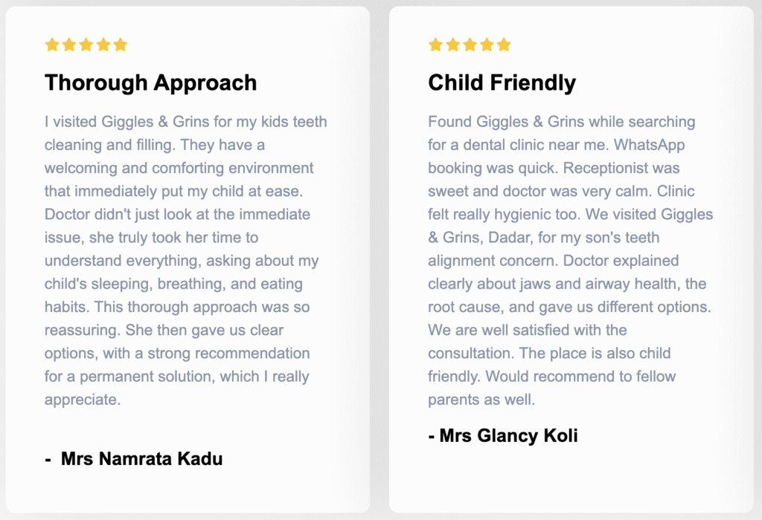This screenshot has width=762, height=520.
Task: Click fourth star in Thorough Approach review
Action: point(103,45)
